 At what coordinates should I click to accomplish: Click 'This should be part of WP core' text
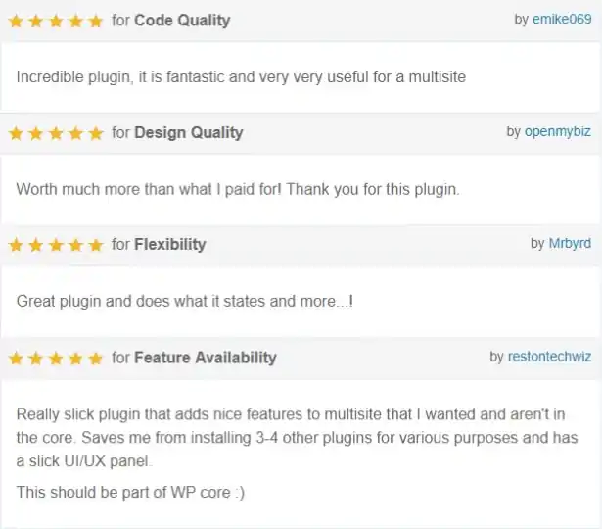[x=130, y=492]
